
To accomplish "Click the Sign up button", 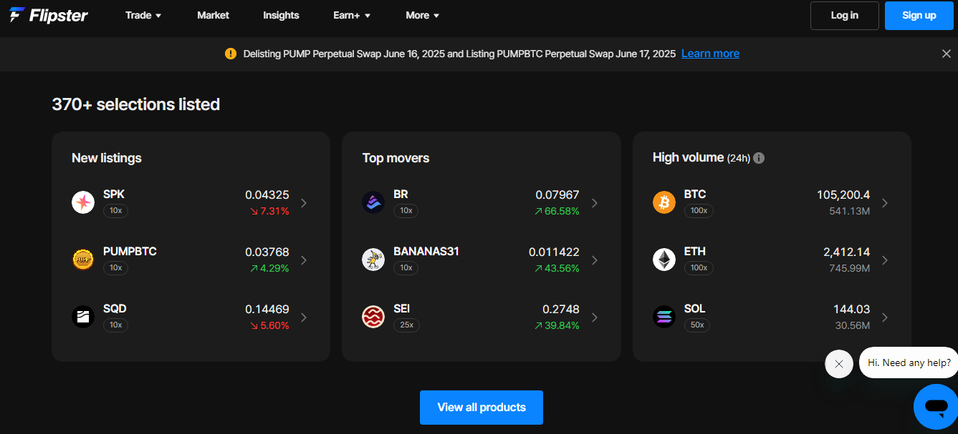I will [919, 16].
